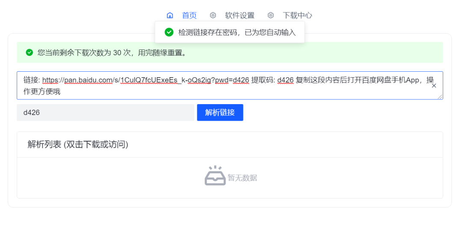Screen dimensions: 462x239
Task: Click the password field containing d426
Action: pyautogui.click(x=106, y=113)
